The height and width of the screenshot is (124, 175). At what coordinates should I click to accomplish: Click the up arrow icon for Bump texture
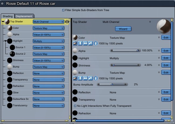pos(95,78)
